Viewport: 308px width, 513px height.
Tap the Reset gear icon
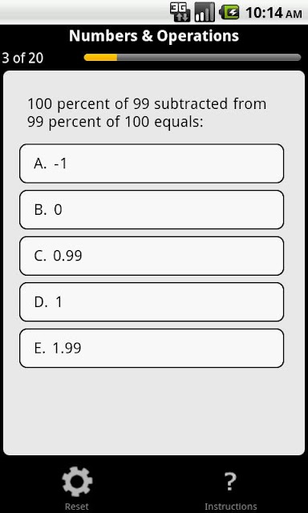tap(77, 482)
